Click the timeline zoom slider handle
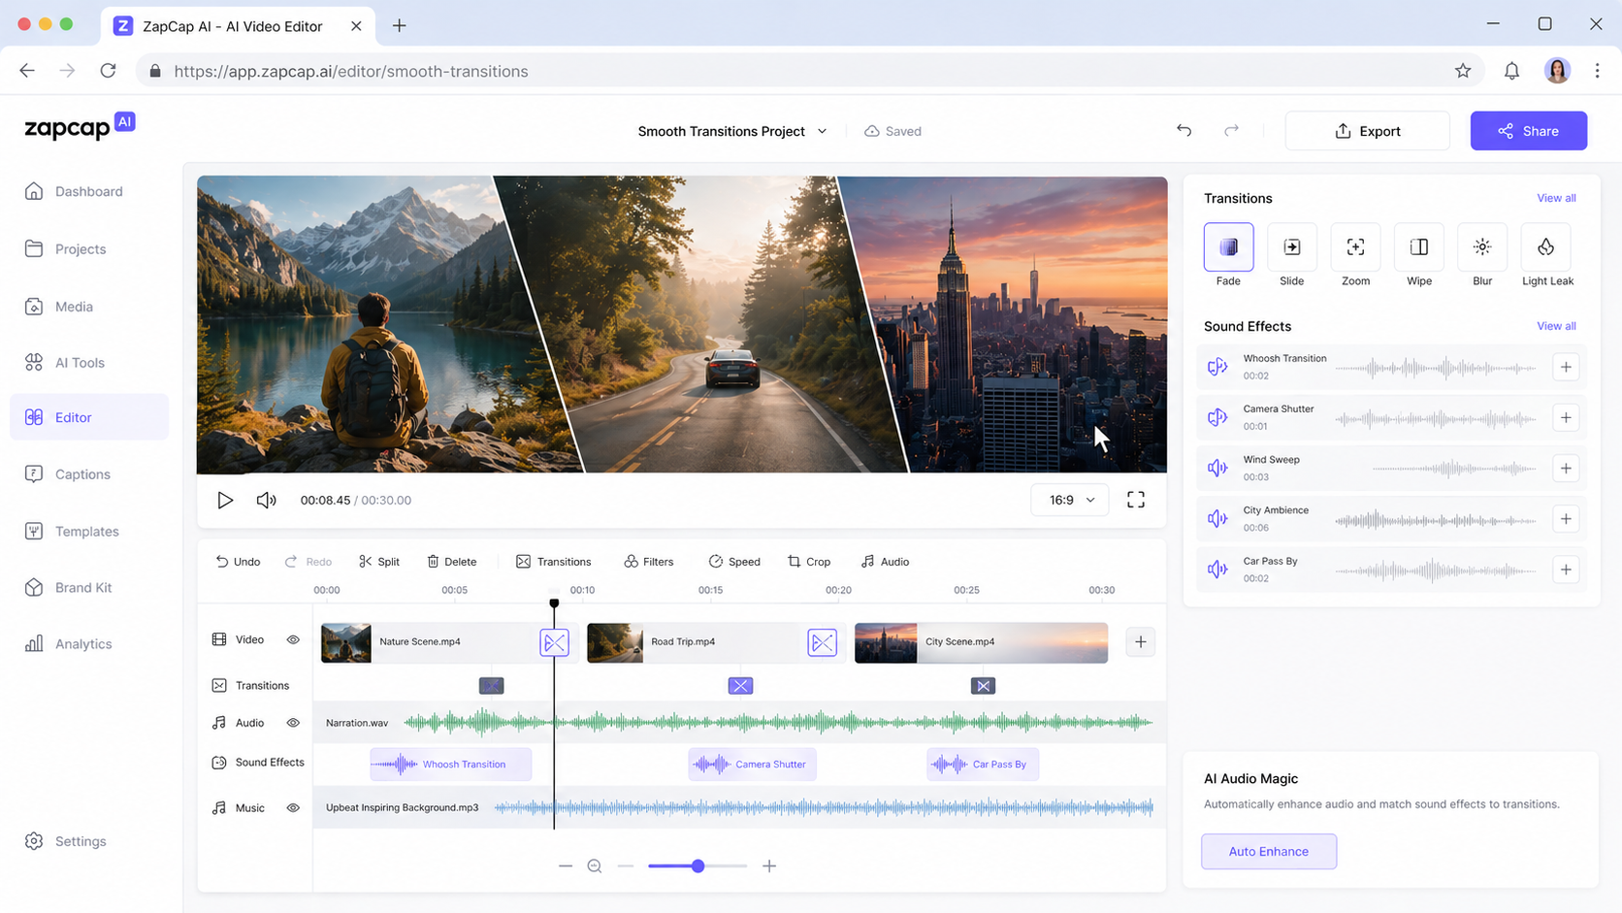This screenshot has height=913, width=1622. pos(697,865)
